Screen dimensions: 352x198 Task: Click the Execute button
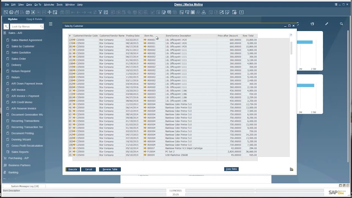pyautogui.click(x=73, y=169)
